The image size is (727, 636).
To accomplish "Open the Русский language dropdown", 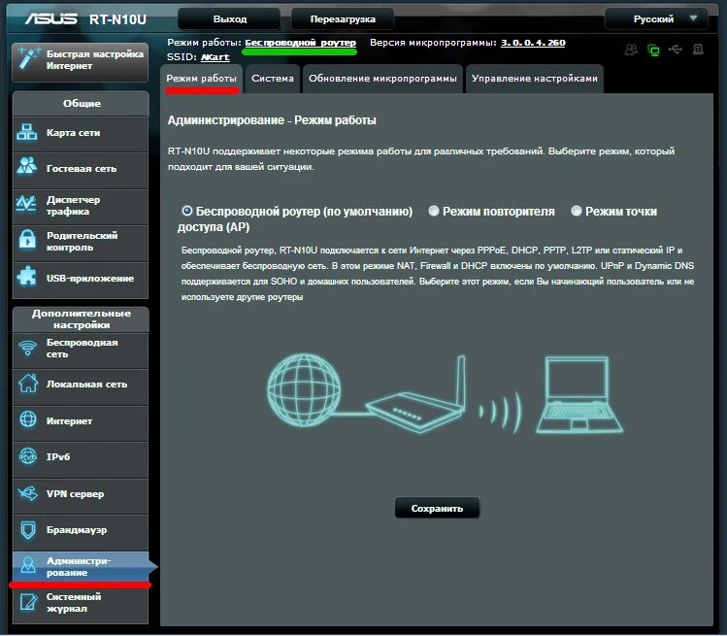I will pos(656,19).
